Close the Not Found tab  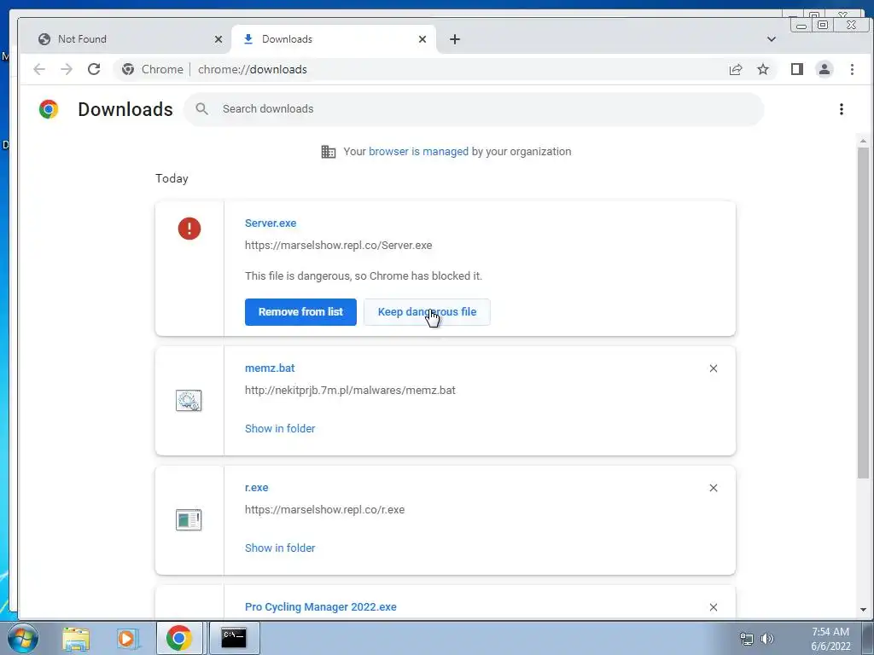tap(218, 39)
